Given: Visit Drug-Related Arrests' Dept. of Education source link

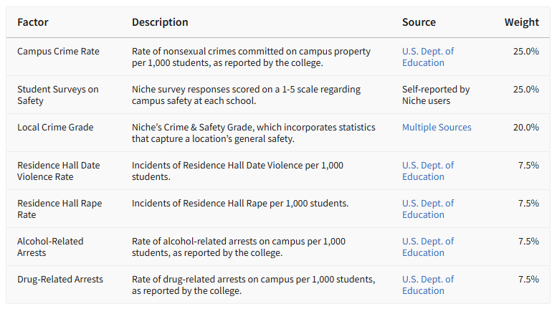Looking at the screenshot, I should click(428, 285).
